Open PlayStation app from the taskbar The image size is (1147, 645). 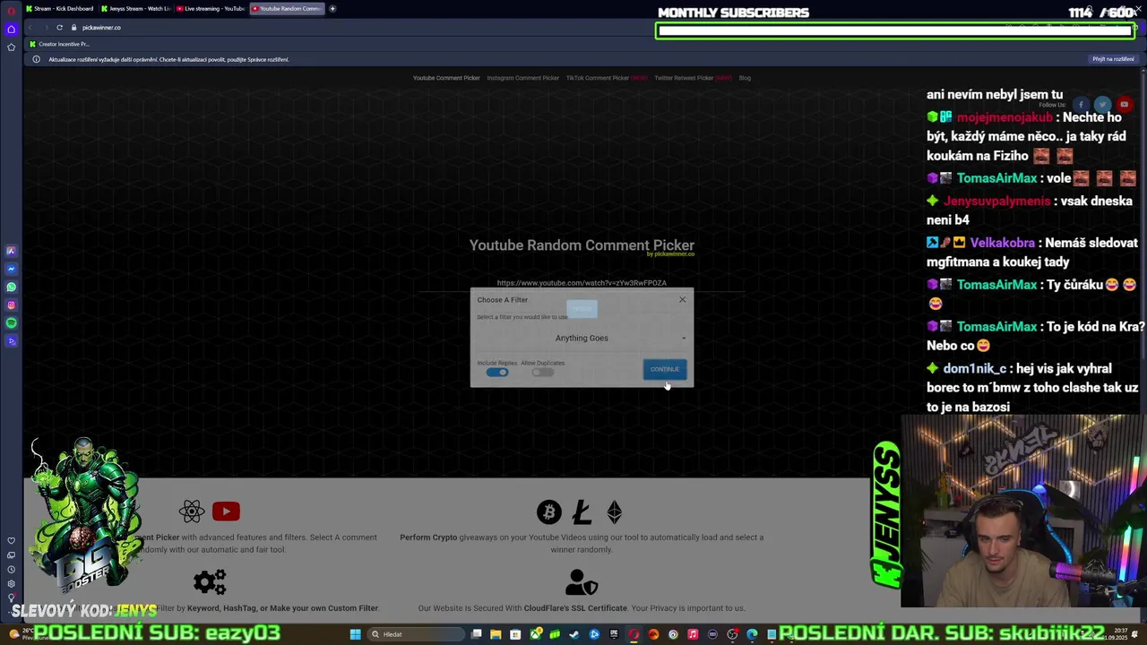click(x=594, y=634)
